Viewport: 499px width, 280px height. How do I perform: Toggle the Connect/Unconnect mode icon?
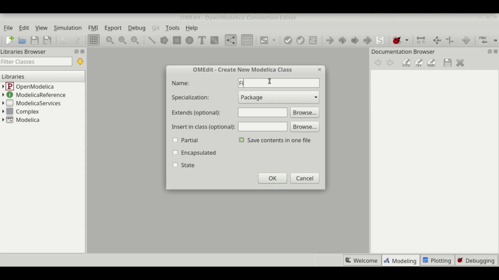pos(231,40)
